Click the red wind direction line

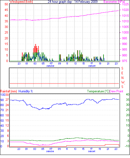click(64, 84)
